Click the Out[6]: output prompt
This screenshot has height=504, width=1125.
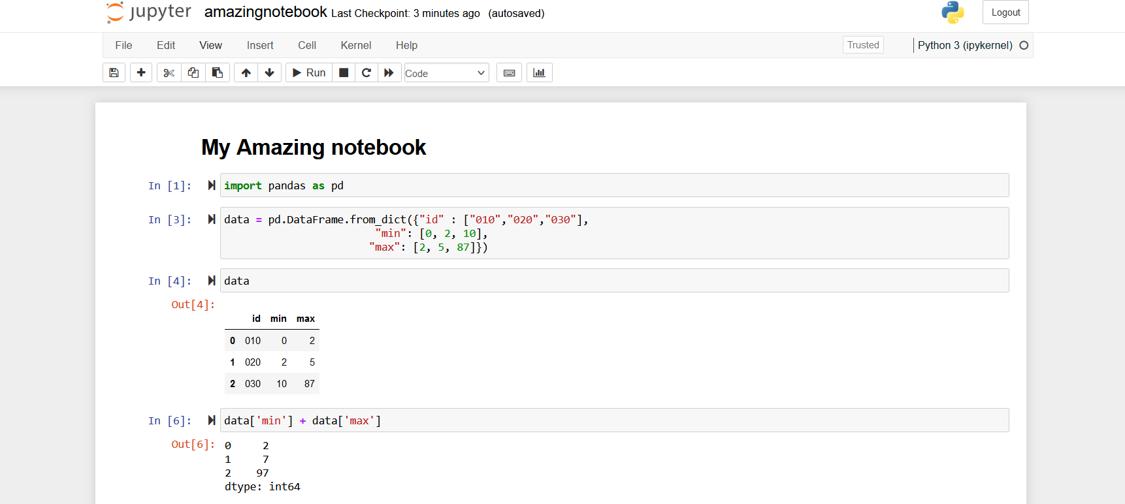tap(193, 444)
